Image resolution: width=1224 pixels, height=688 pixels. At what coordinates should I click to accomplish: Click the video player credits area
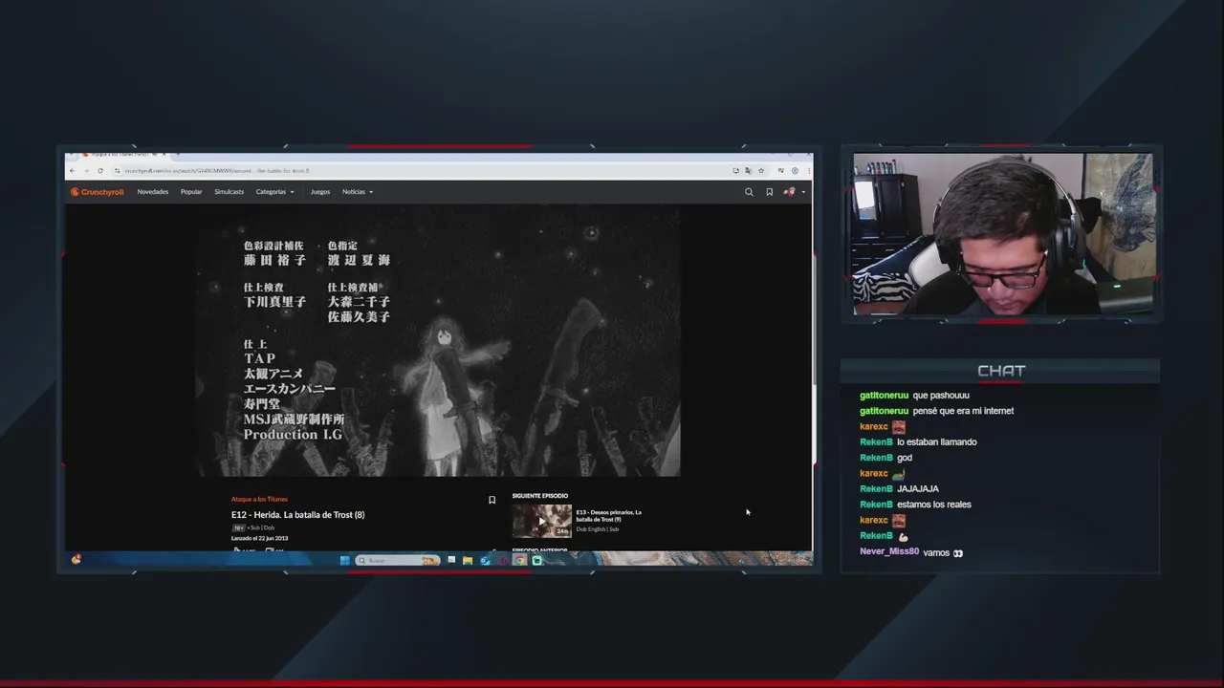point(438,340)
